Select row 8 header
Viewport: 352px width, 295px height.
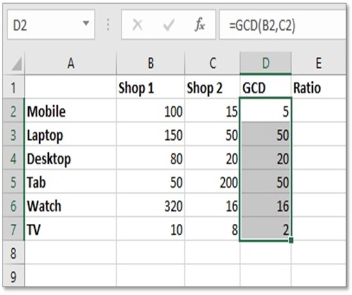point(13,253)
